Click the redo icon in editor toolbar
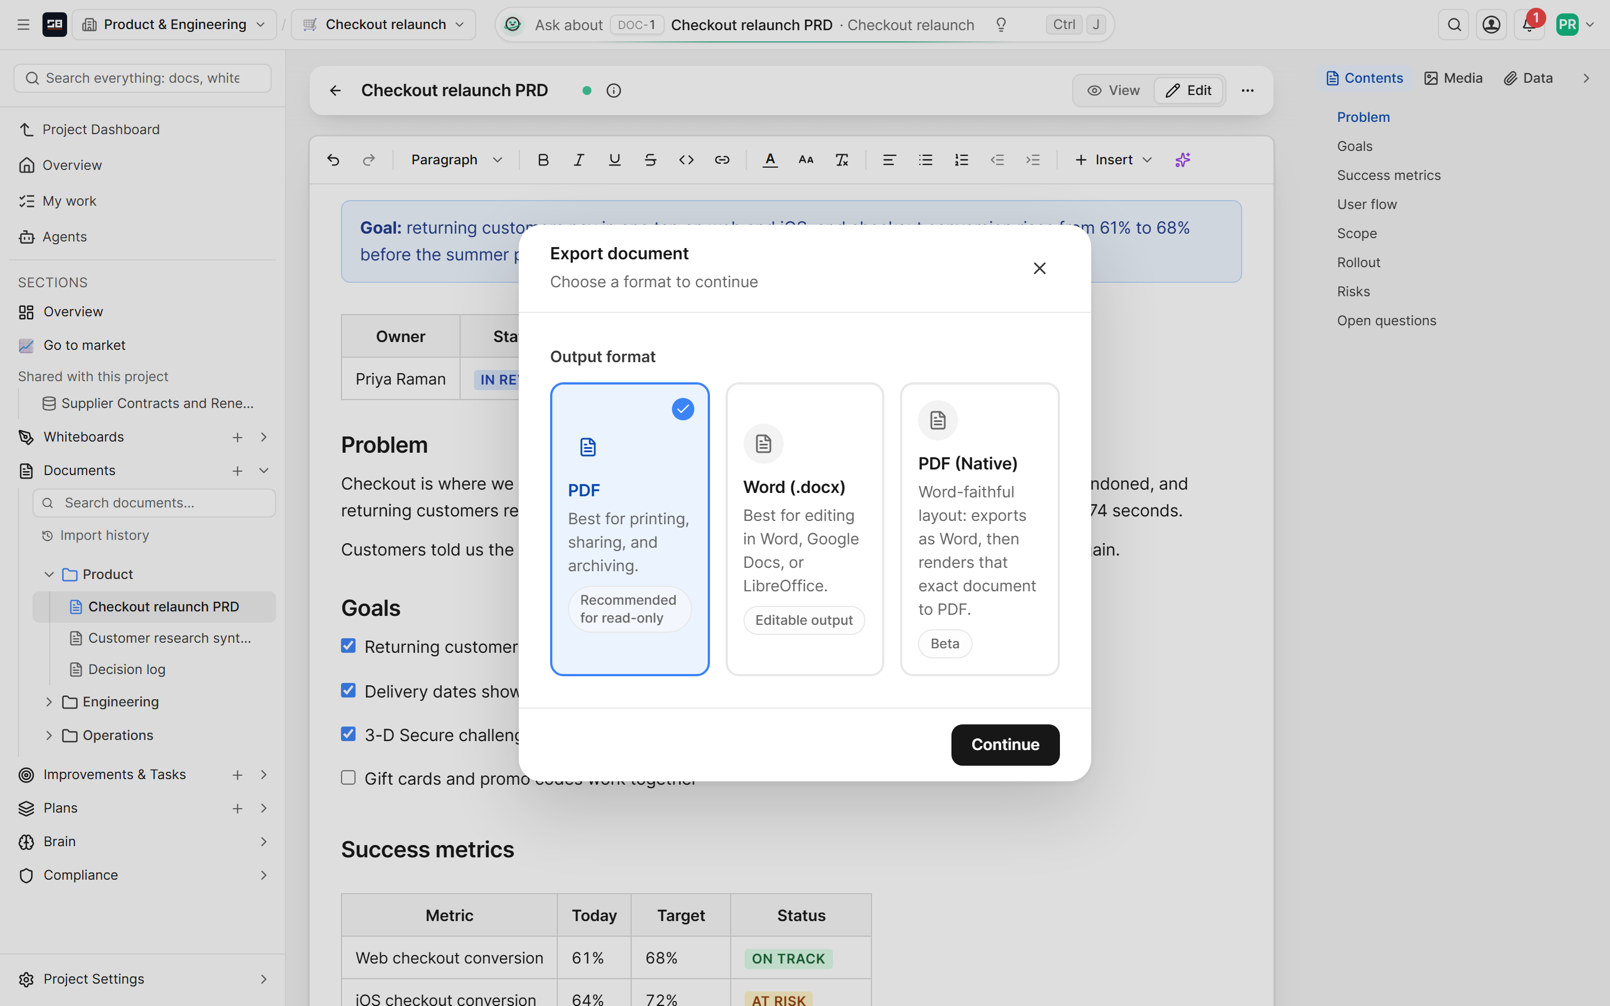Viewport: 1610px width, 1006px height. click(368, 160)
